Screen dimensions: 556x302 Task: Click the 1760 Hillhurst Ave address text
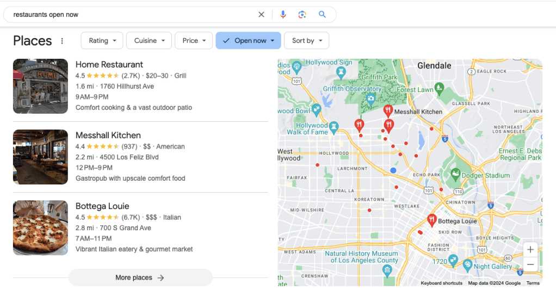(127, 86)
